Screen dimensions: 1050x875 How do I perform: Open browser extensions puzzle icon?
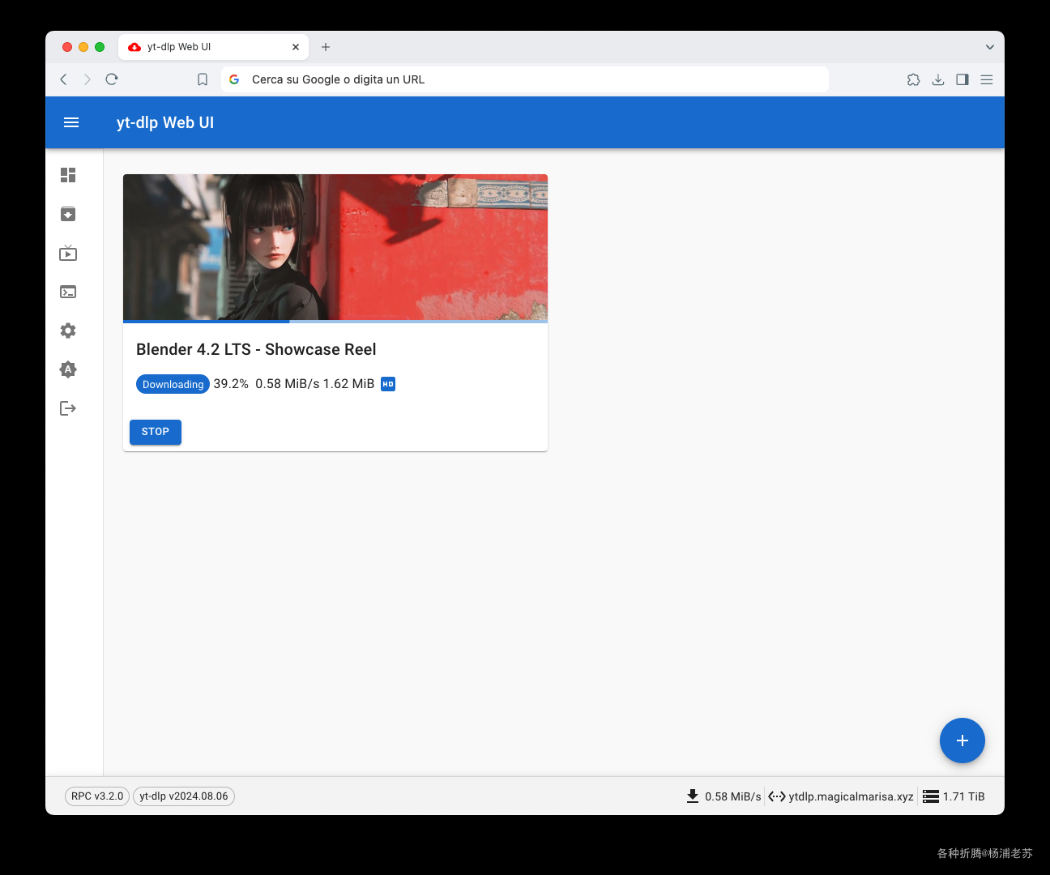click(914, 79)
